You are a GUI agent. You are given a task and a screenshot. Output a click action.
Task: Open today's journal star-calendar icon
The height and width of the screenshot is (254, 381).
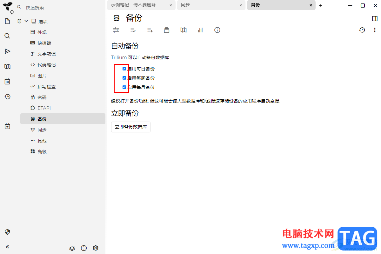[7, 126]
